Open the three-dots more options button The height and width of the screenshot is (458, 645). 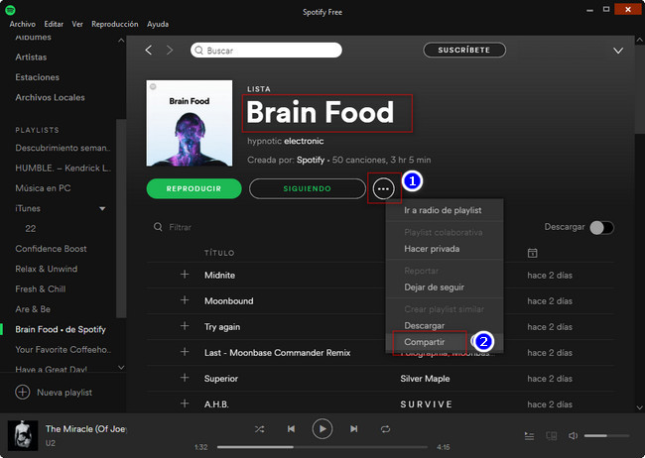[x=383, y=188]
